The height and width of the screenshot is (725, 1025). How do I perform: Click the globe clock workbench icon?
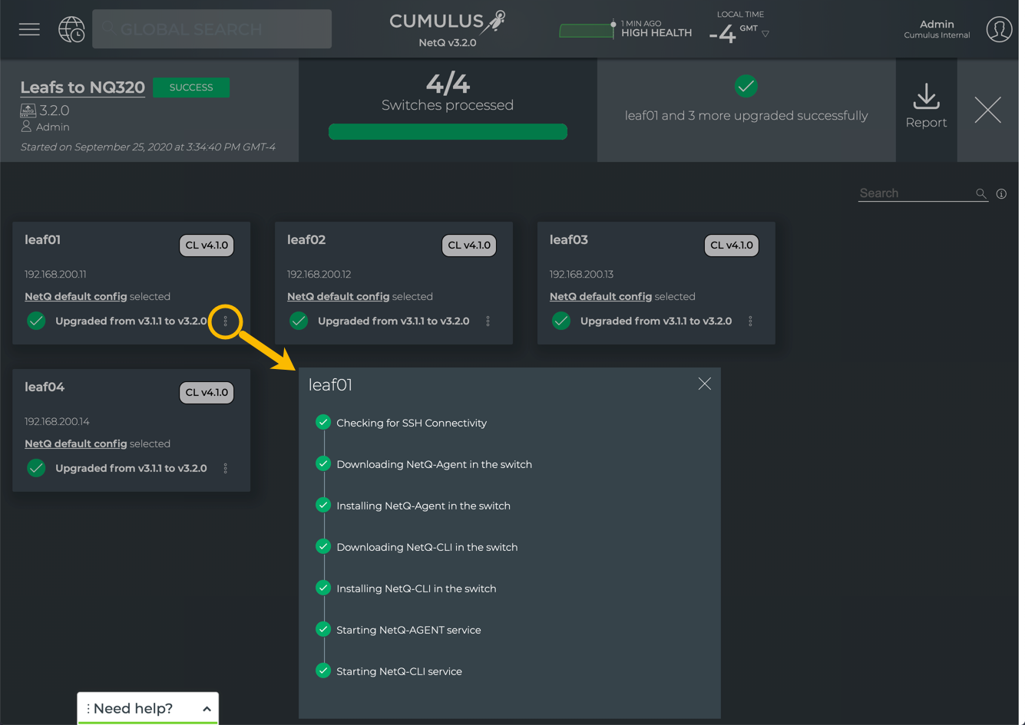tap(71, 29)
